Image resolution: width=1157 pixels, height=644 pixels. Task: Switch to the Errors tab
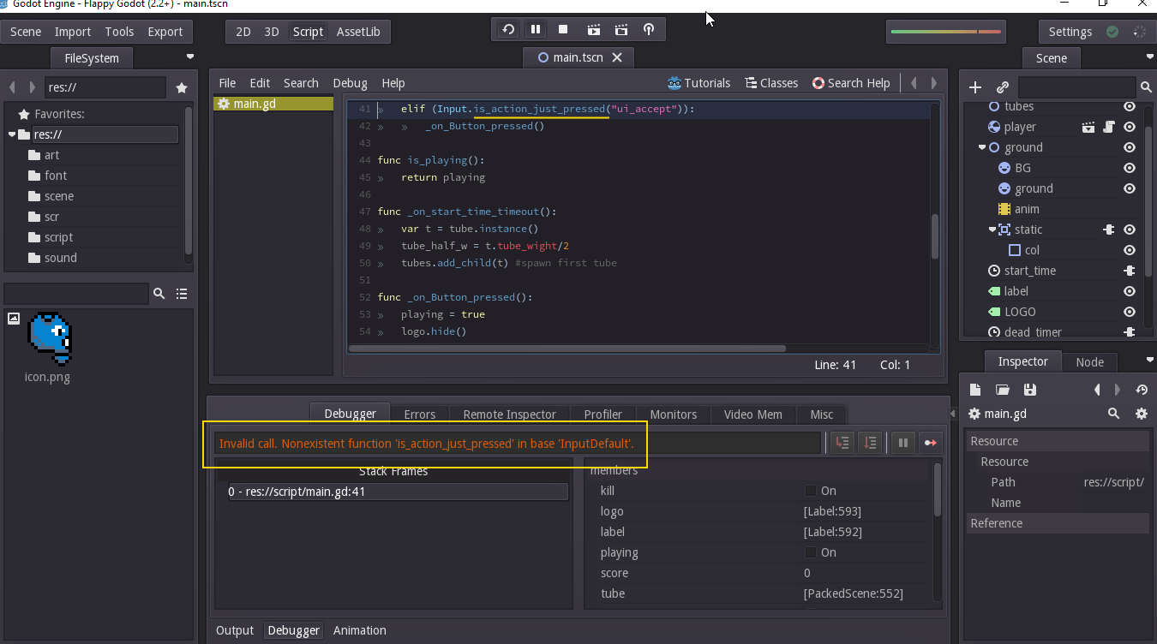pos(419,414)
